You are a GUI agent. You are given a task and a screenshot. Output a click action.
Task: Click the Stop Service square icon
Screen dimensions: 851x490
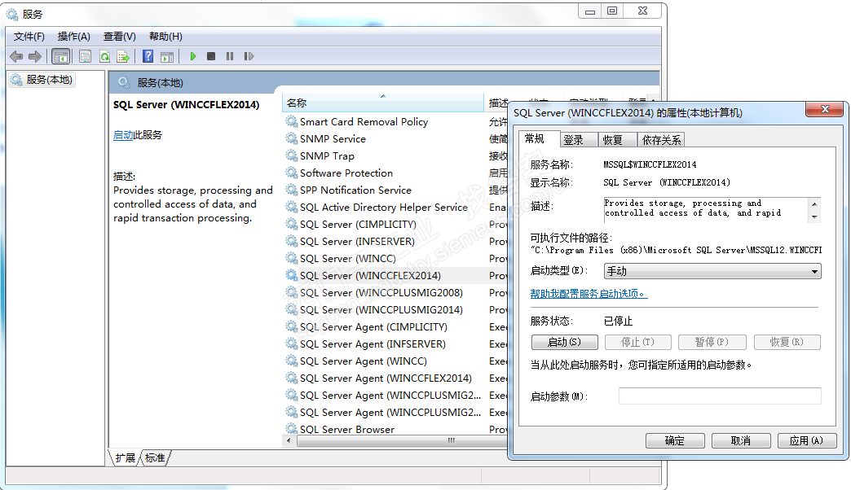click(211, 56)
